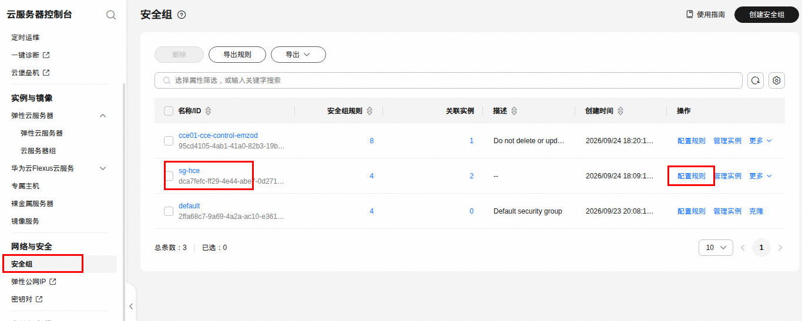Image resolution: width=802 pixels, height=321 pixels.
Task: Sort by the 名称/ID column sort icon
Action: [208, 111]
